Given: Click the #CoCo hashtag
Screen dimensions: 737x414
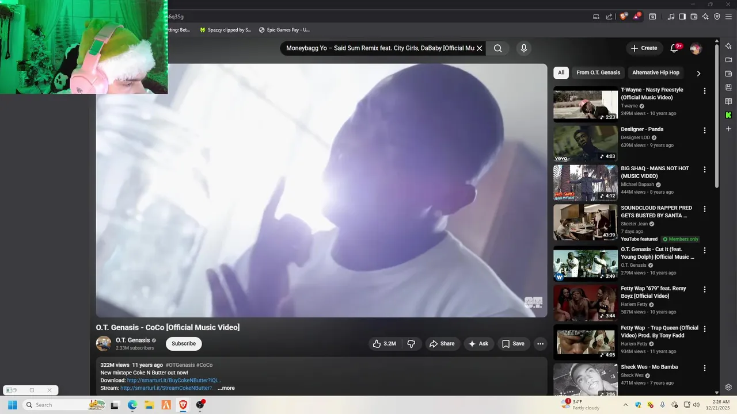Looking at the screenshot, I should click(204, 365).
